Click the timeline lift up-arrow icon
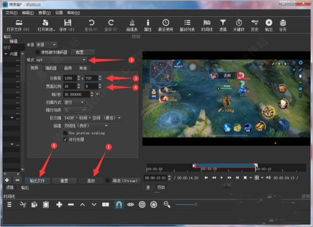Screen dimensions: 313x227 point(83,204)
